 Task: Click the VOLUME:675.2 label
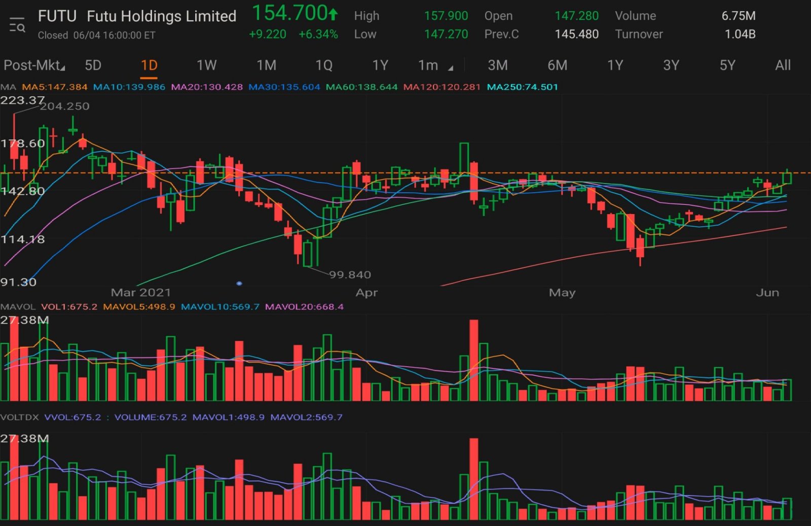(151, 417)
